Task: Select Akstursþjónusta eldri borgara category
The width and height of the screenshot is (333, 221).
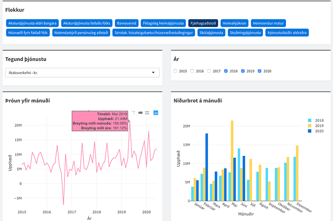Action: click(x=32, y=23)
